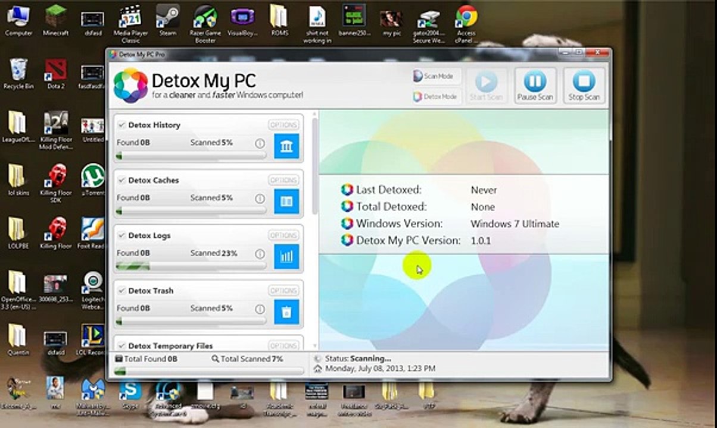Click 'Status: Scanning...' in status bar
The width and height of the screenshot is (717, 428).
tap(357, 359)
